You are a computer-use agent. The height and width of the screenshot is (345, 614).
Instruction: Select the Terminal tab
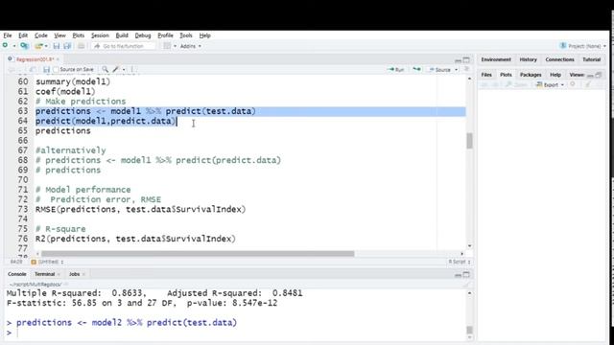(45, 274)
